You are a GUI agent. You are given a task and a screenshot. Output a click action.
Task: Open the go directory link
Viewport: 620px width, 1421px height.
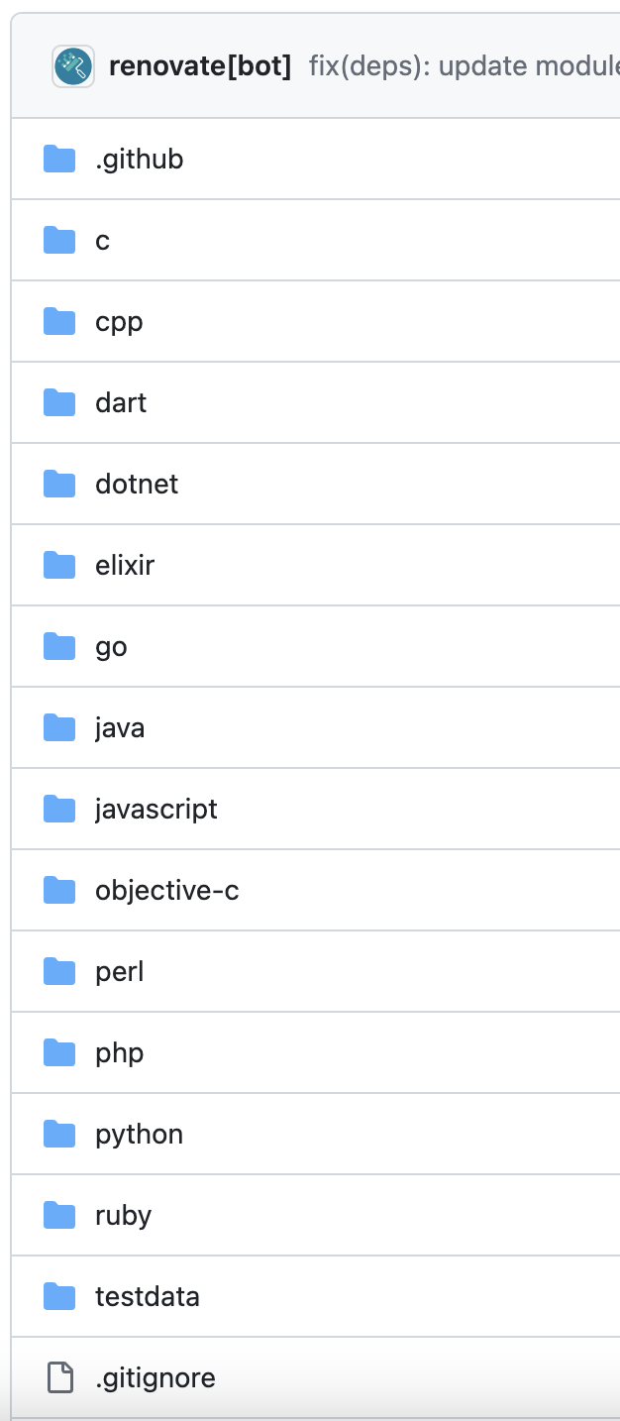click(111, 647)
